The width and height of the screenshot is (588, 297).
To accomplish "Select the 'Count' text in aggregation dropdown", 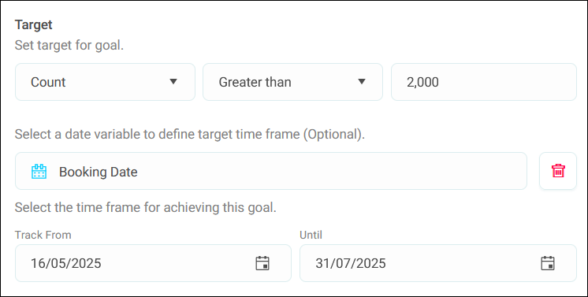I will point(48,82).
